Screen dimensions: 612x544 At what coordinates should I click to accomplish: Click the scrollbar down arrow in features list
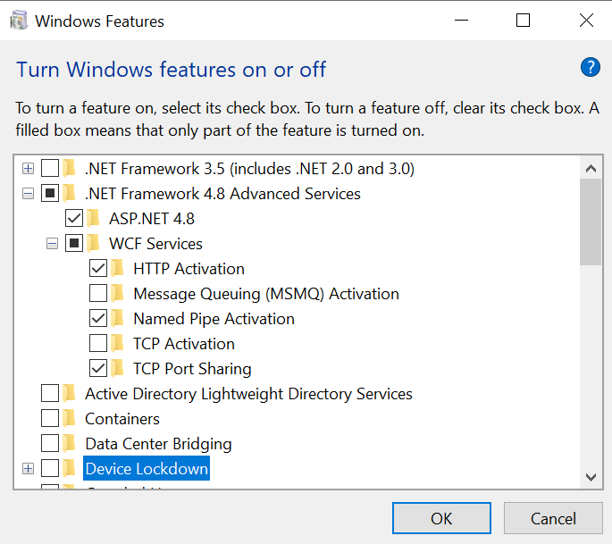pyautogui.click(x=590, y=477)
